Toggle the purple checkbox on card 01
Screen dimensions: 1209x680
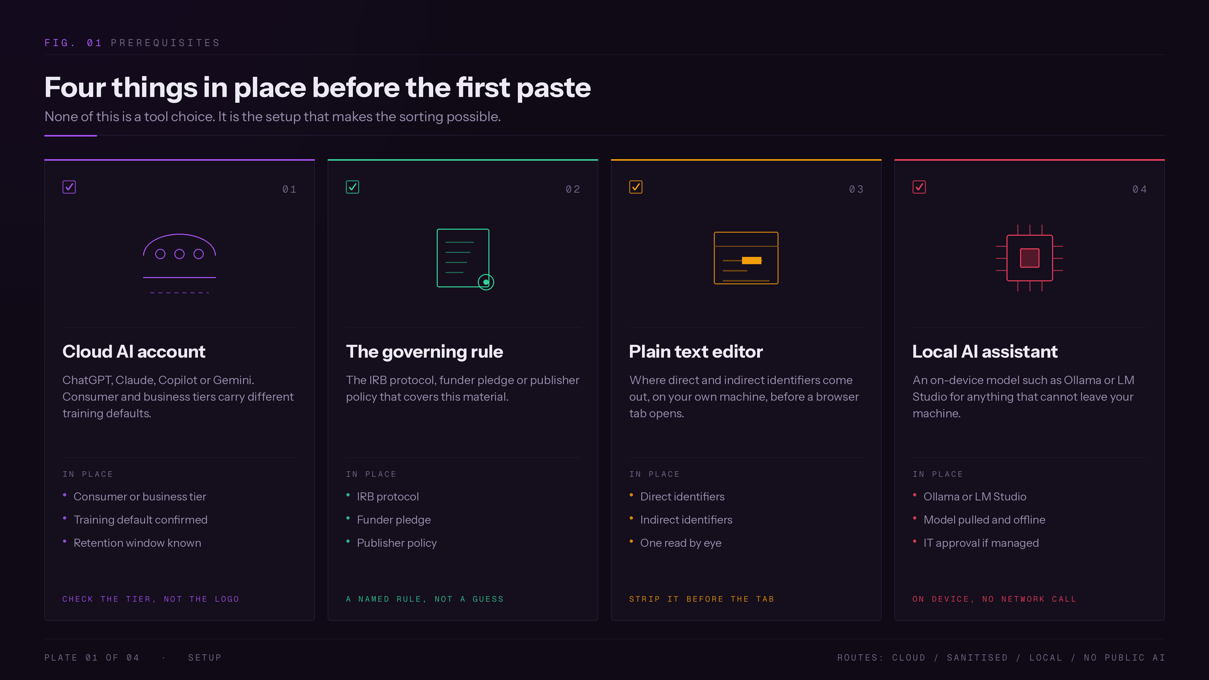[69, 187]
